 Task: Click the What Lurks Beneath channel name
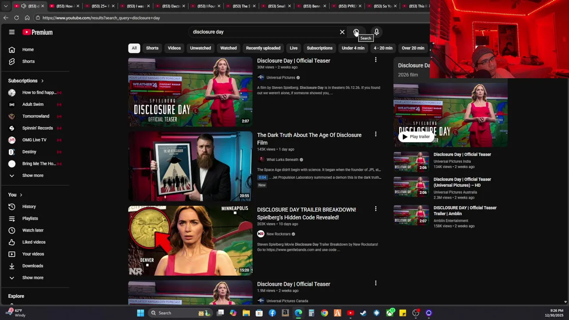coord(282,160)
